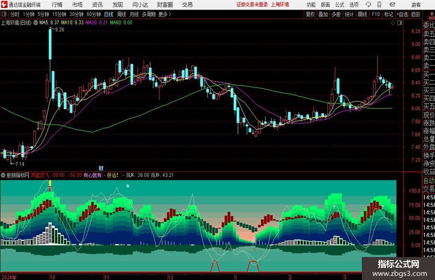The height and width of the screenshot is (280, 435).
Task: Click the 上海环境 stock name in title bar
Action: point(280,5)
